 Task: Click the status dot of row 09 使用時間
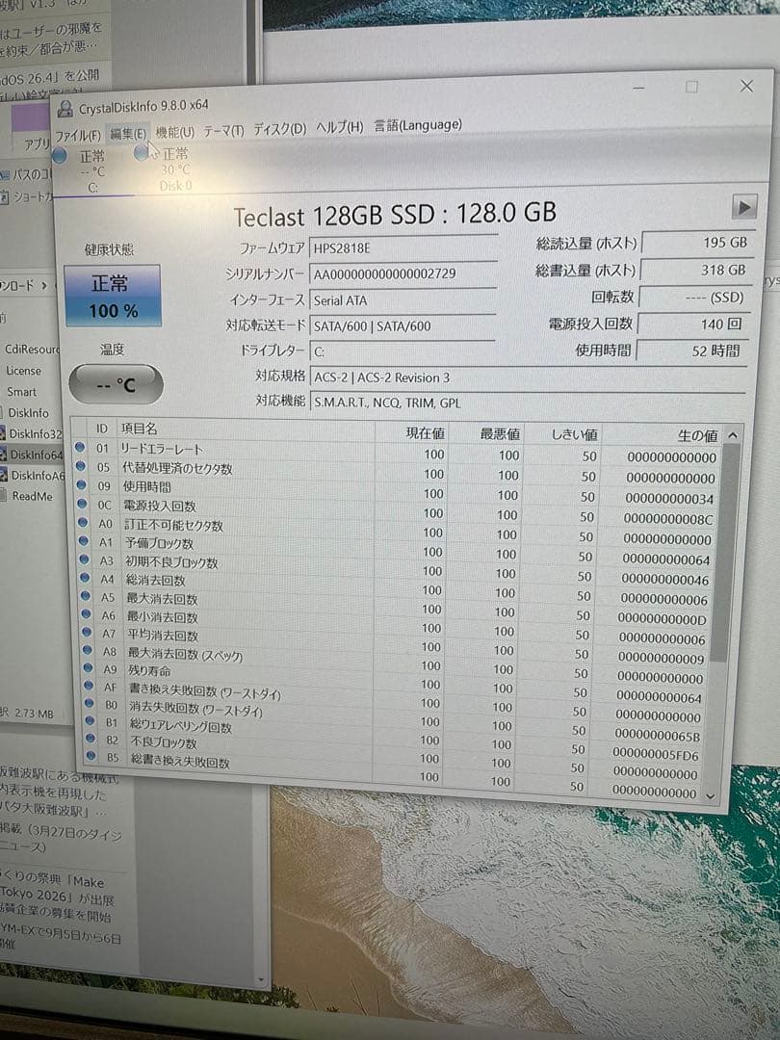pos(82,484)
